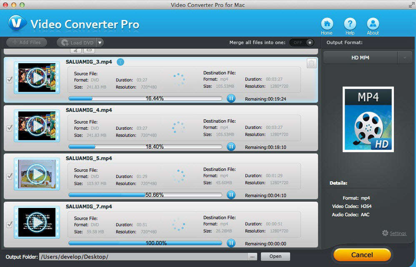Click the Output Folder path field
Screen dimensions: 416x267
coord(143,257)
